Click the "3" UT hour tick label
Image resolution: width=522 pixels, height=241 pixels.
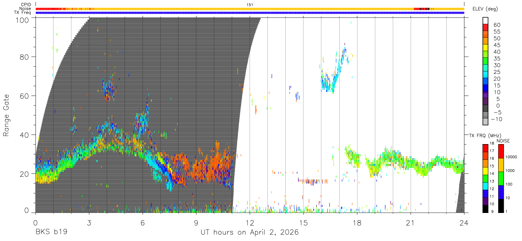pyautogui.click(x=89, y=223)
